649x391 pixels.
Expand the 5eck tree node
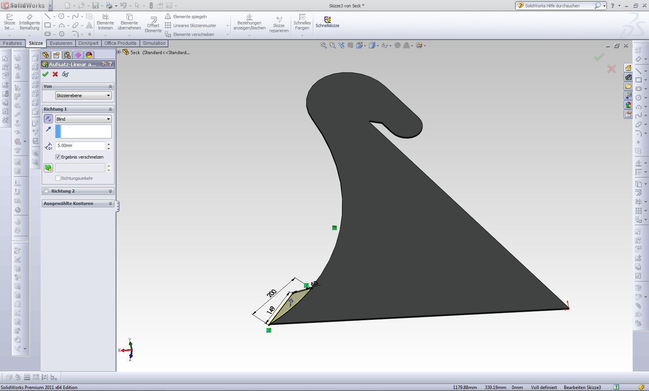[x=119, y=52]
